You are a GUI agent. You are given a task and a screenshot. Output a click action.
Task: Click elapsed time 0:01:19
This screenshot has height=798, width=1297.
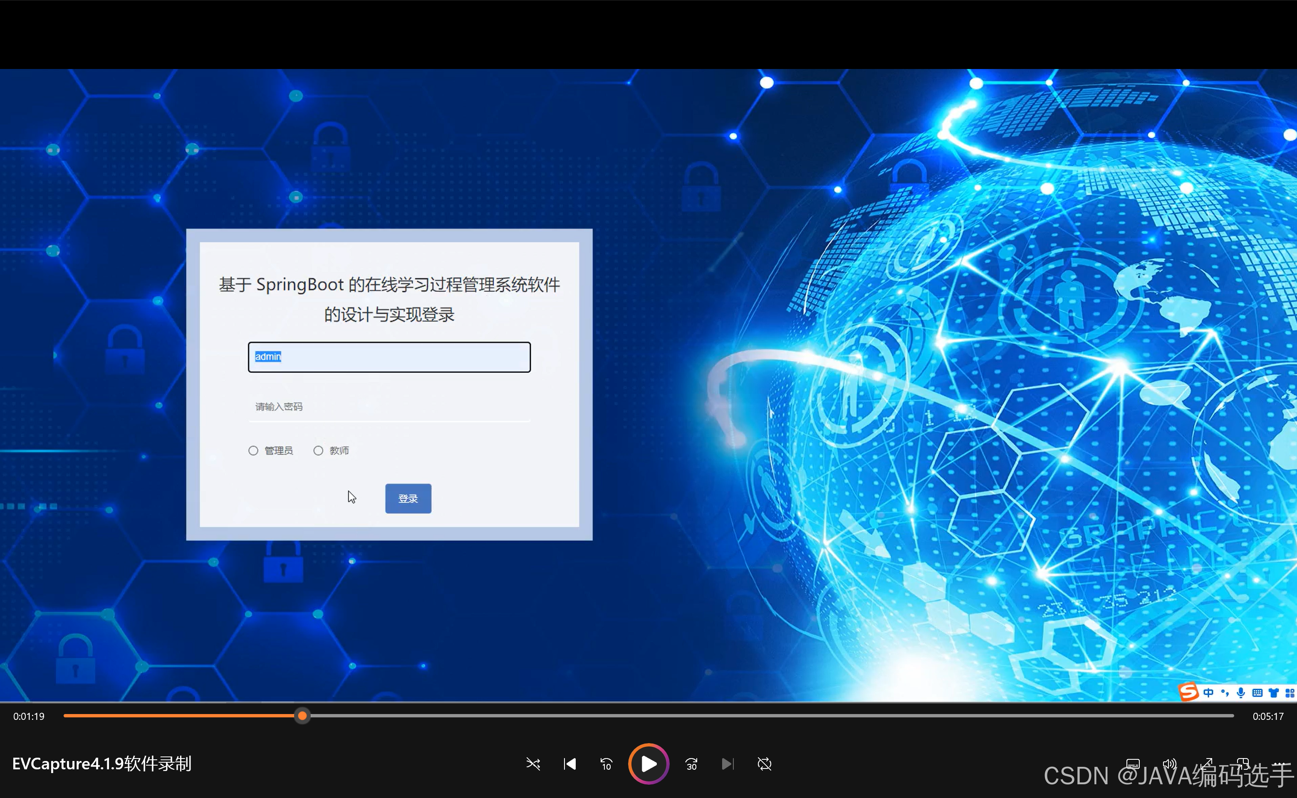pos(29,717)
